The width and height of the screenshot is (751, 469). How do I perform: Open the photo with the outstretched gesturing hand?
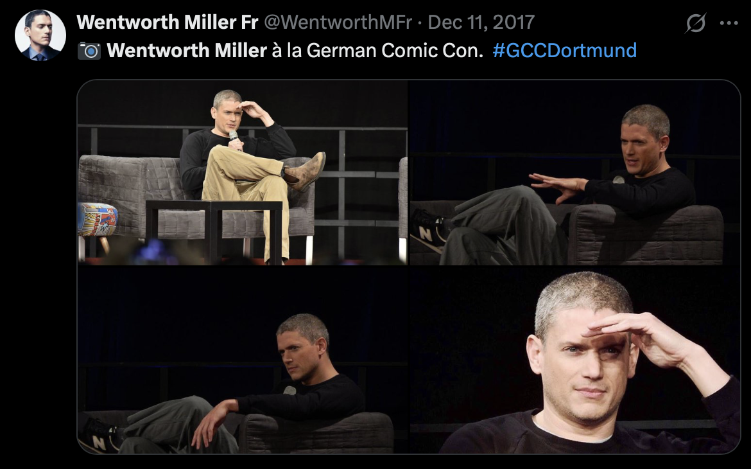click(x=574, y=173)
